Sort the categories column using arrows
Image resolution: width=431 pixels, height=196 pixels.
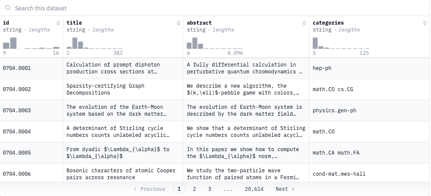(x=425, y=23)
